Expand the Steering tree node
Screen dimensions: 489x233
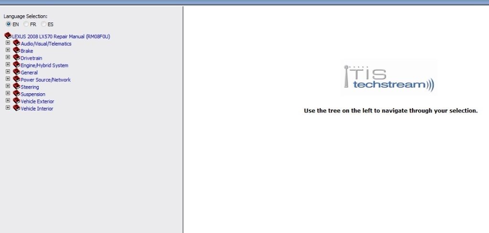pos(8,86)
